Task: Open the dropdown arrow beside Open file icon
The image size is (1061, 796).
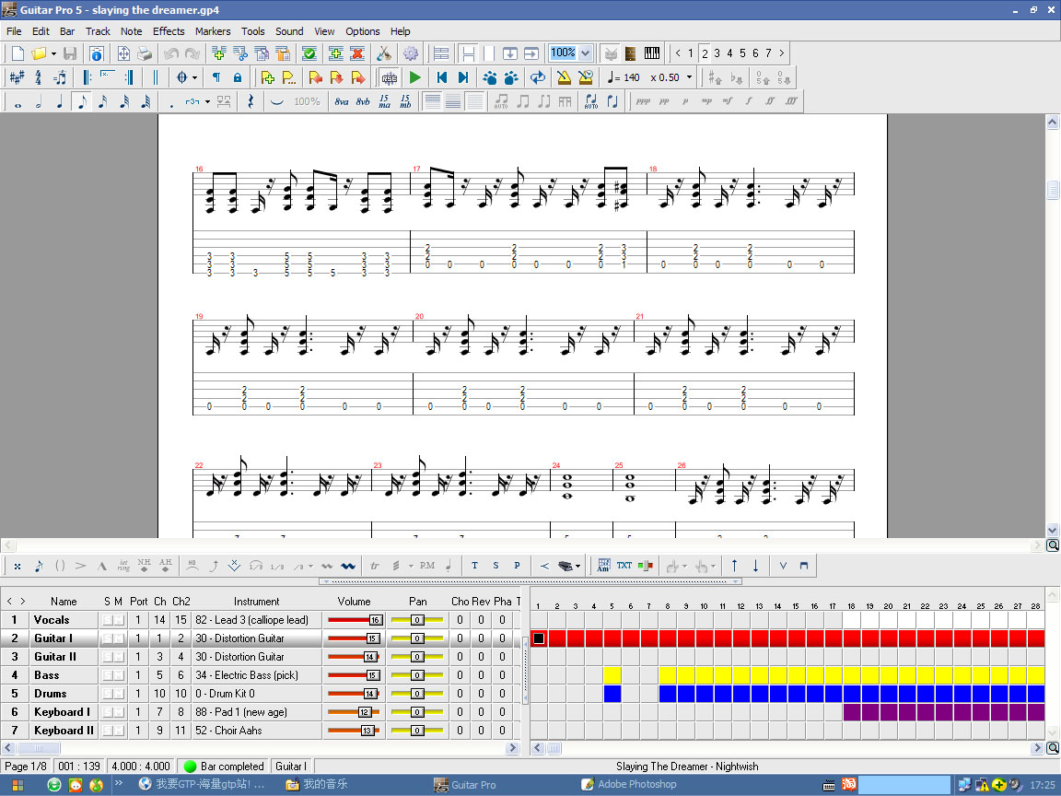Action: point(53,53)
